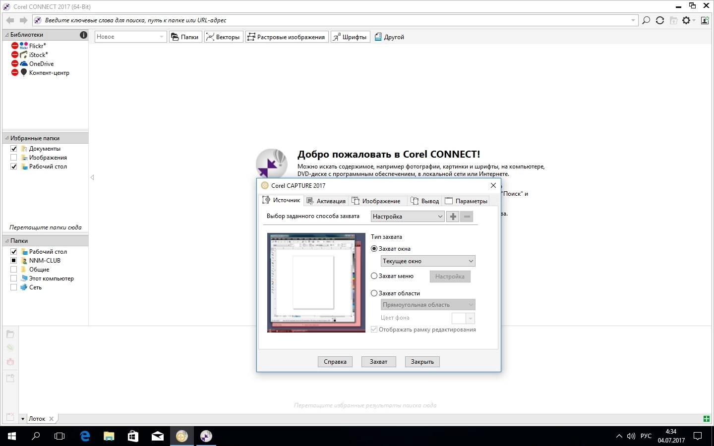Viewport: 714px width, 446px height.
Task: Check the Изображения favorite folder checkbox
Action: pos(14,158)
